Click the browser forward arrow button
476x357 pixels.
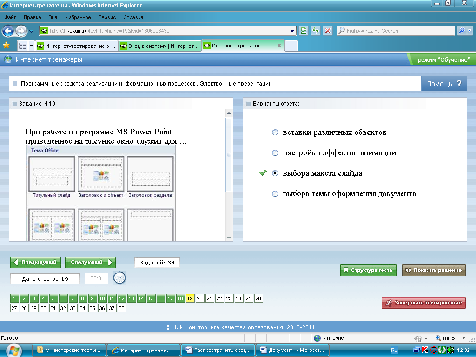(x=21, y=31)
